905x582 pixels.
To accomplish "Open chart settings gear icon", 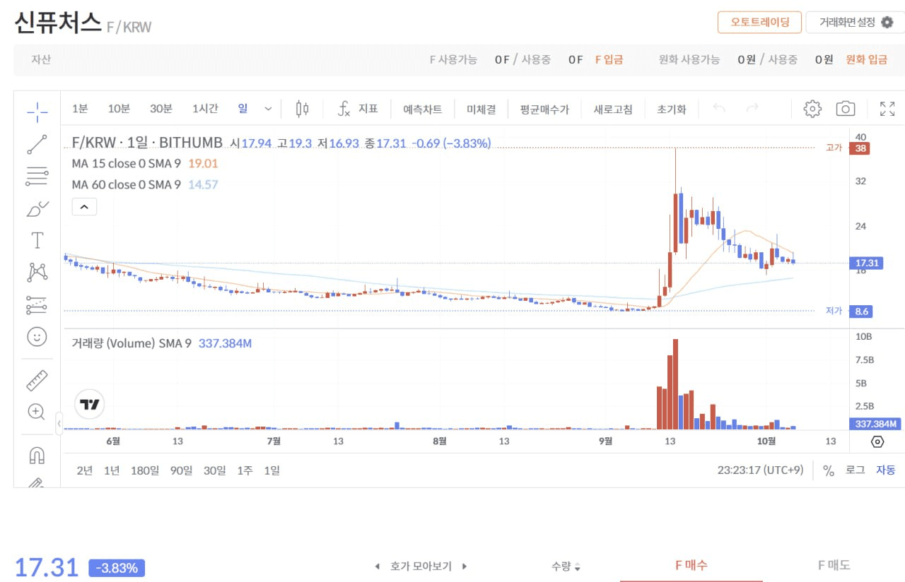I will pyautogui.click(x=812, y=109).
